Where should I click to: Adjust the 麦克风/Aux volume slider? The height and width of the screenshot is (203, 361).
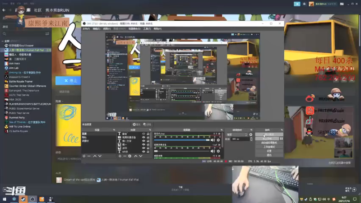(182, 140)
